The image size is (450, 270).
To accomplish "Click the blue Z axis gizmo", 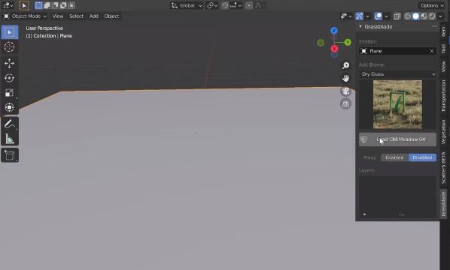I will pyautogui.click(x=334, y=30).
